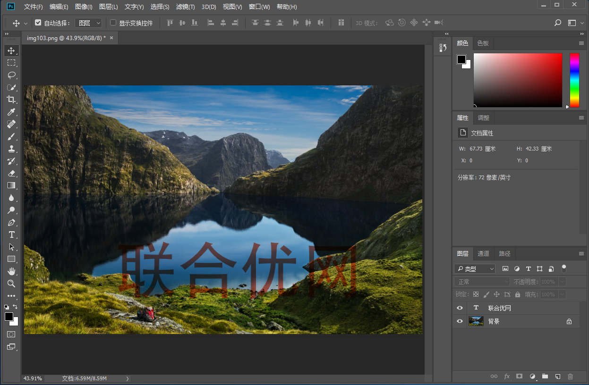This screenshot has width=589, height=385.
Task: Select the Lasso tool
Action: click(x=11, y=75)
